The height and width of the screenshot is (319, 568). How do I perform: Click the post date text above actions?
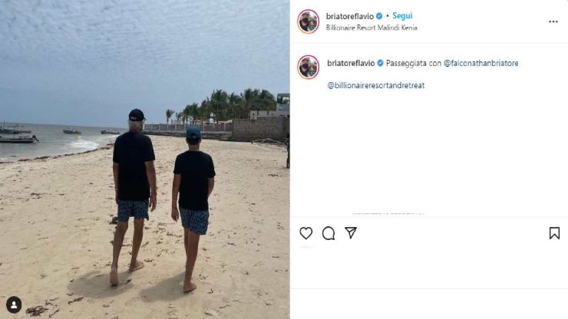(388, 213)
